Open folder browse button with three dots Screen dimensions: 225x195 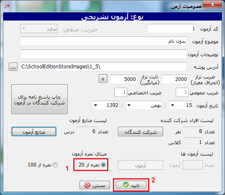pyautogui.click(x=13, y=67)
